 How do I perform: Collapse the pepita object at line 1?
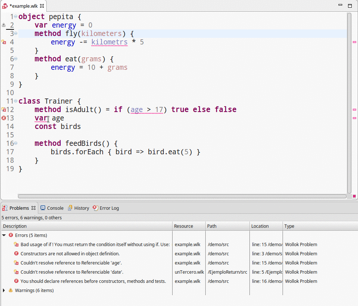click(x=15, y=17)
